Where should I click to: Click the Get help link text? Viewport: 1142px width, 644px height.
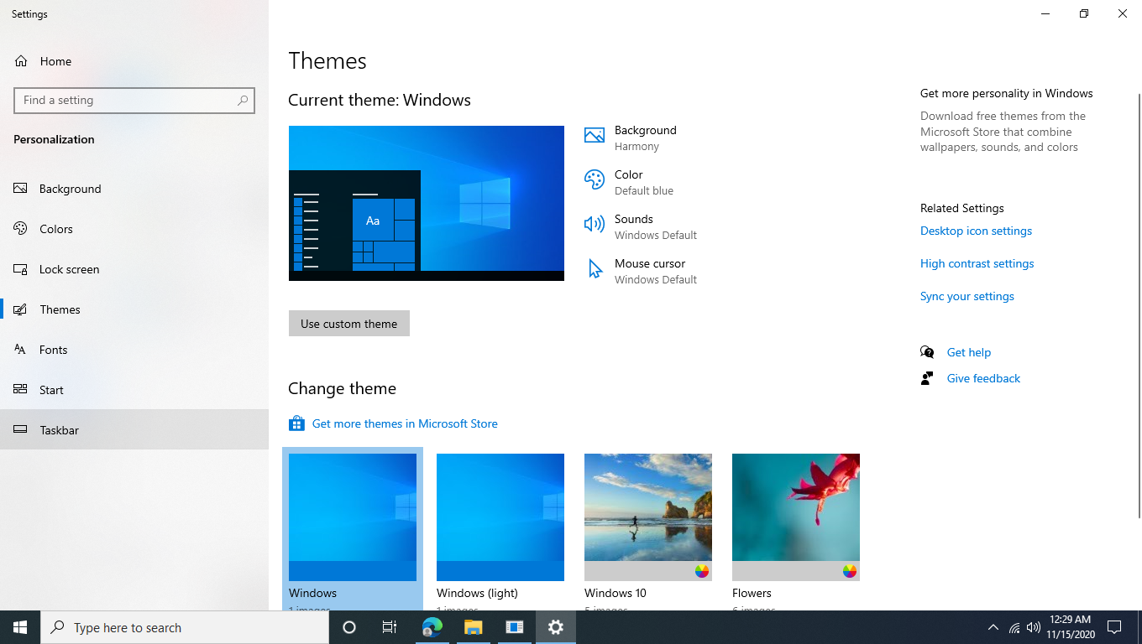(x=969, y=352)
